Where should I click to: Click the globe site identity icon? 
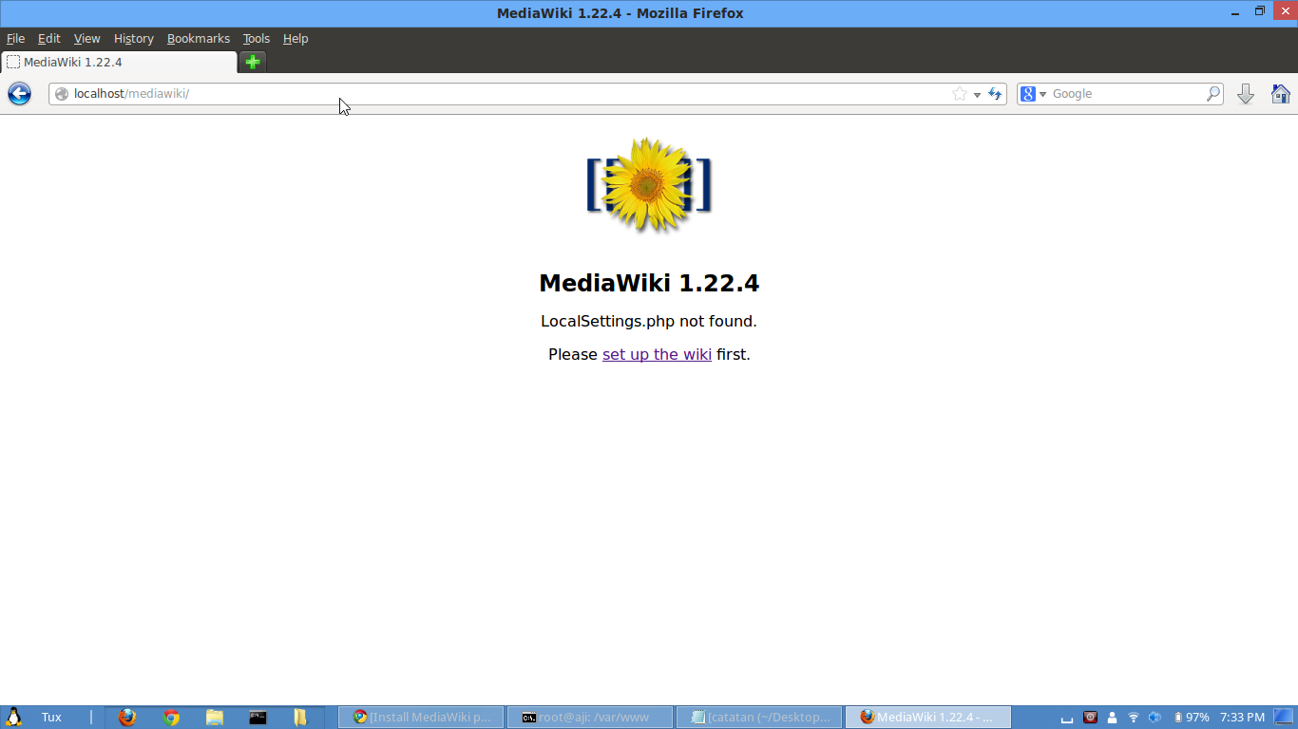(x=62, y=94)
